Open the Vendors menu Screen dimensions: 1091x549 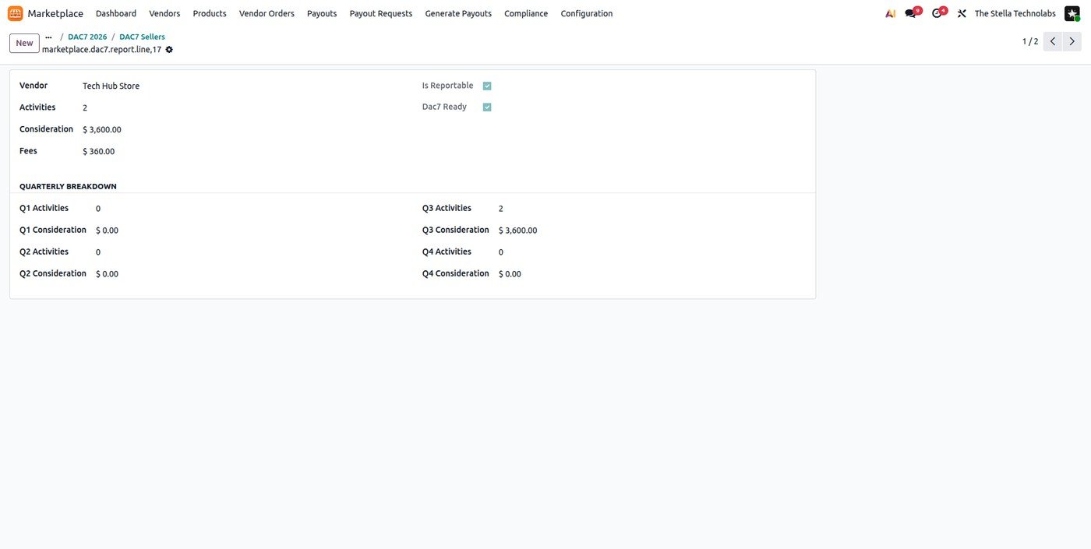coord(164,13)
